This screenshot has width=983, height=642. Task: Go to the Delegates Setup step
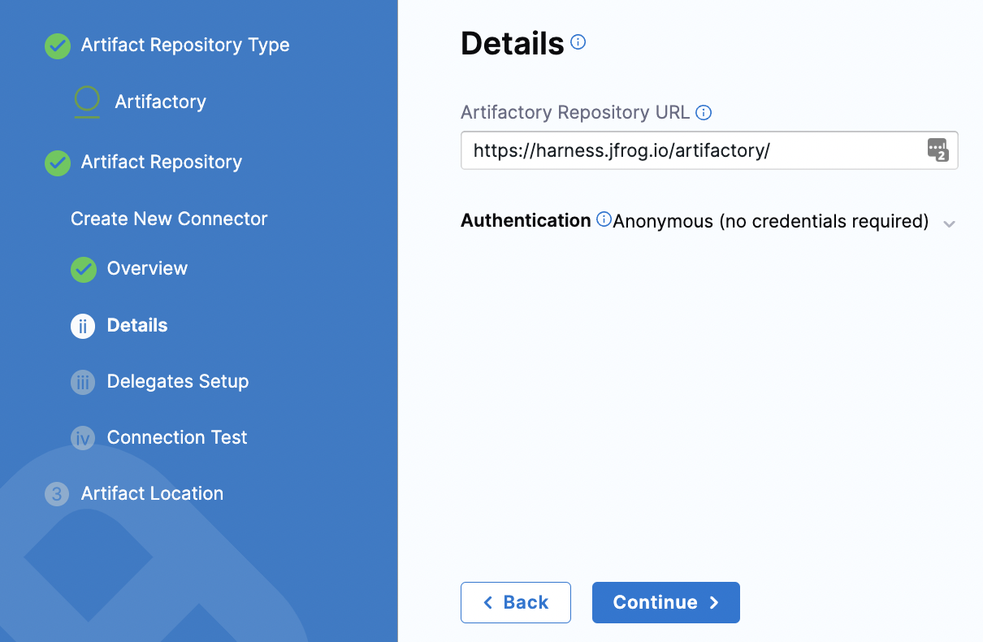coord(177,382)
